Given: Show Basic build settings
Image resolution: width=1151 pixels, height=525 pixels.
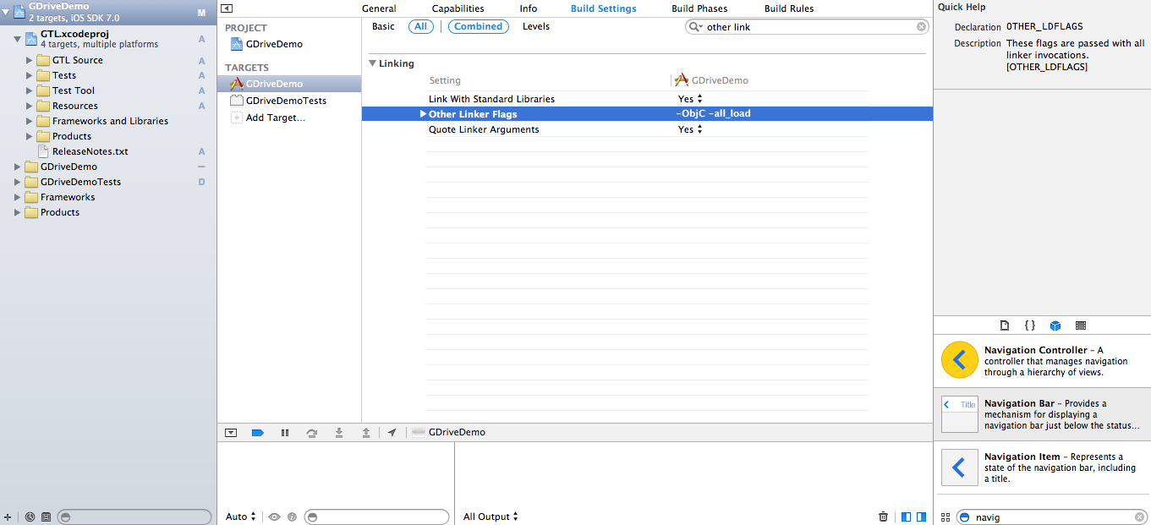Looking at the screenshot, I should coord(383,26).
